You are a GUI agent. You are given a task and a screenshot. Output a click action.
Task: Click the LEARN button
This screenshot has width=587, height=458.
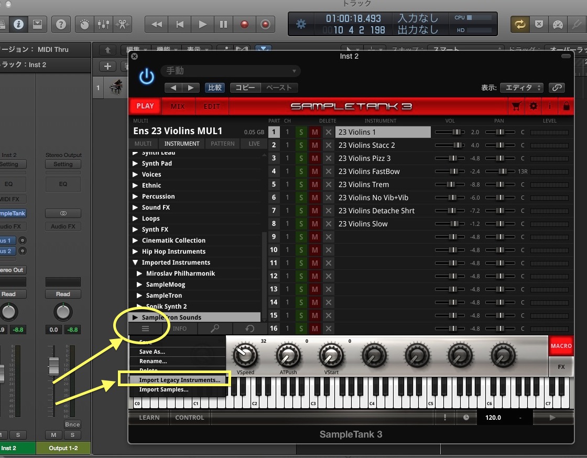pyautogui.click(x=149, y=418)
